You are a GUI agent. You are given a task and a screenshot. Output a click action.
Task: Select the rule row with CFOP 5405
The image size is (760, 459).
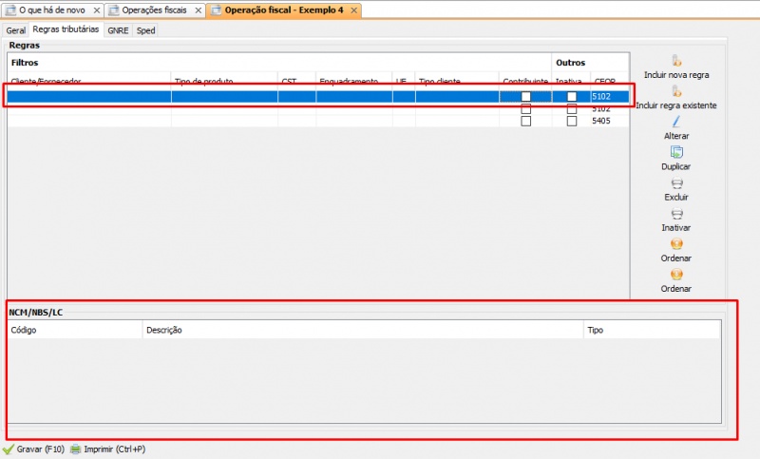(285, 121)
